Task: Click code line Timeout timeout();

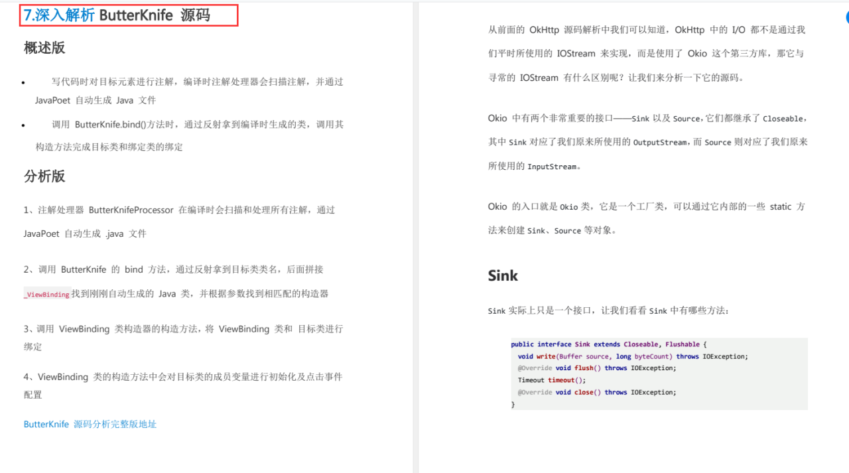Action: (552, 380)
